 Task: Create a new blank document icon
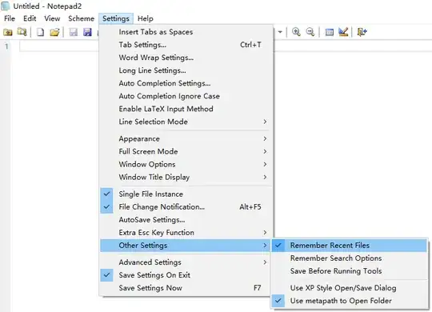(x=41, y=32)
